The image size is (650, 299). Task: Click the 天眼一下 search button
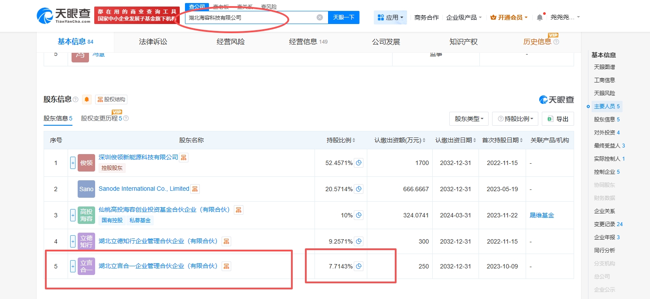(344, 17)
